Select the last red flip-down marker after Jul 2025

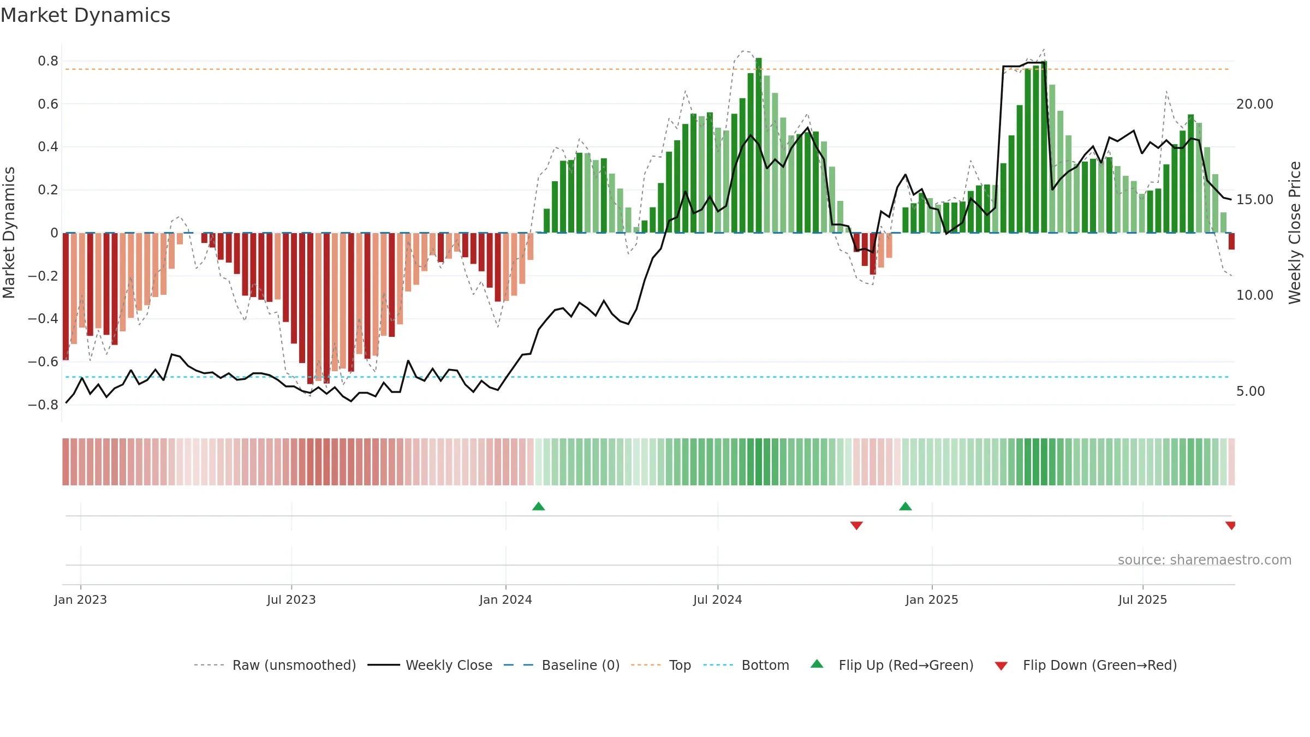point(1230,525)
